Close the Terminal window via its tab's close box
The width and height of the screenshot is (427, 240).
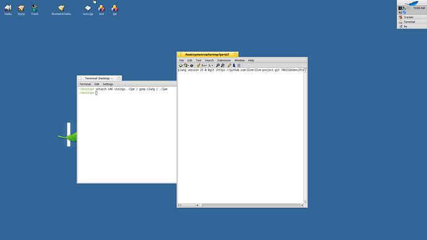point(79,78)
